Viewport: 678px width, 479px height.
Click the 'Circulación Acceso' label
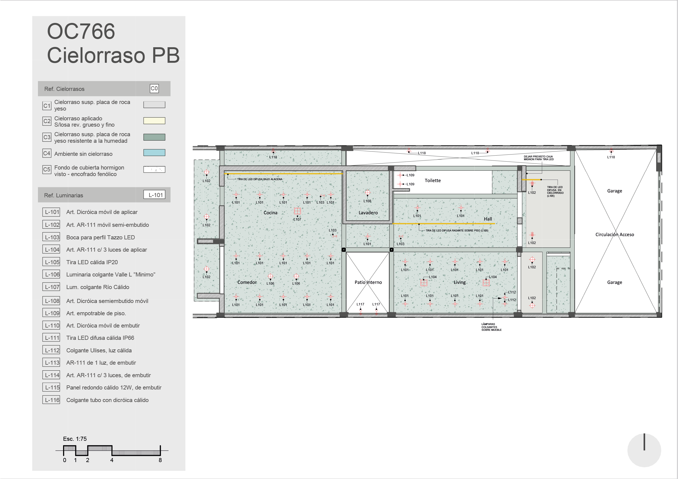614,234
